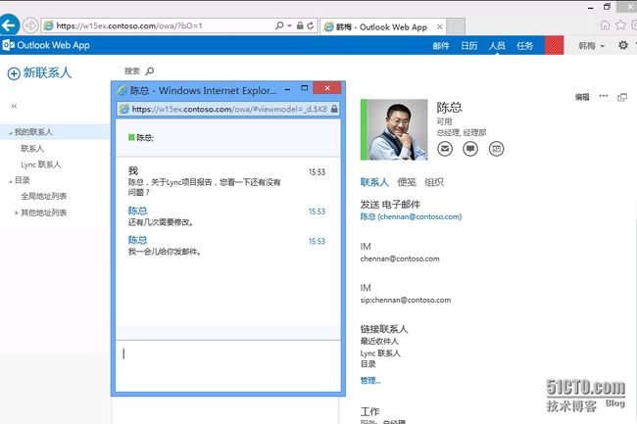Image resolution: width=637 pixels, height=424 pixels.
Task: Select Lync 联系人 folder in left tree
Action: click(40, 165)
